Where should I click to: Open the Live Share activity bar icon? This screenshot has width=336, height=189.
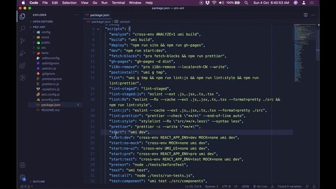[22, 78]
